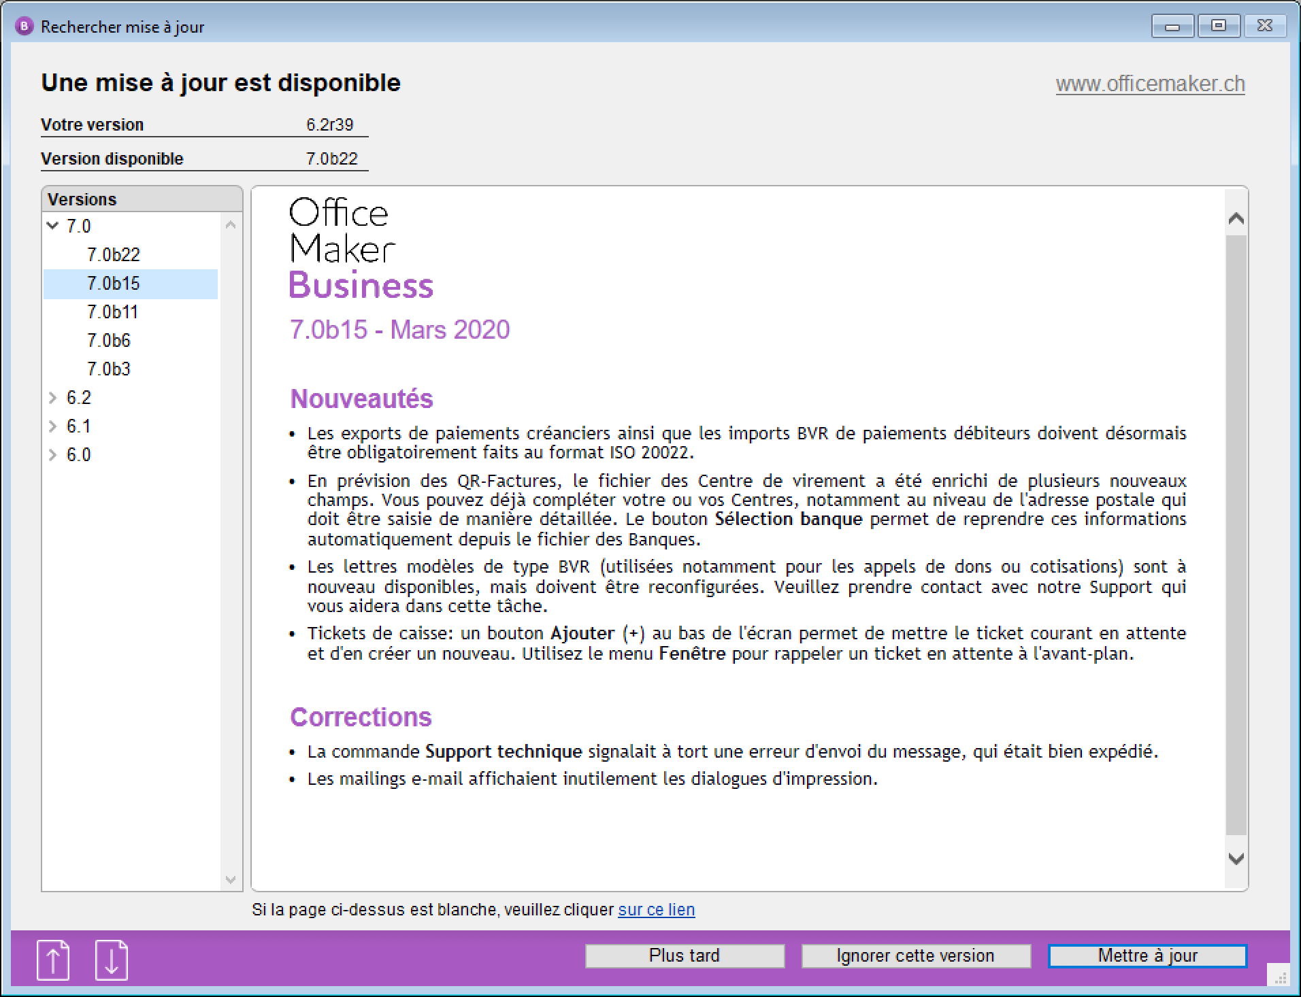1301x997 pixels.
Task: Select the 6.2 version row label
Action: click(78, 397)
